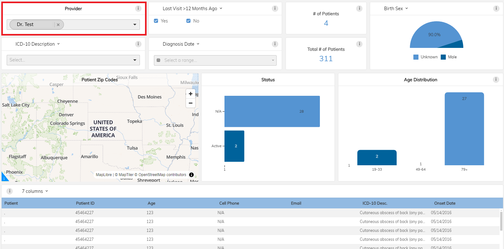Open the MapTiler attribution link
The height and width of the screenshot is (249, 504).
124,175
